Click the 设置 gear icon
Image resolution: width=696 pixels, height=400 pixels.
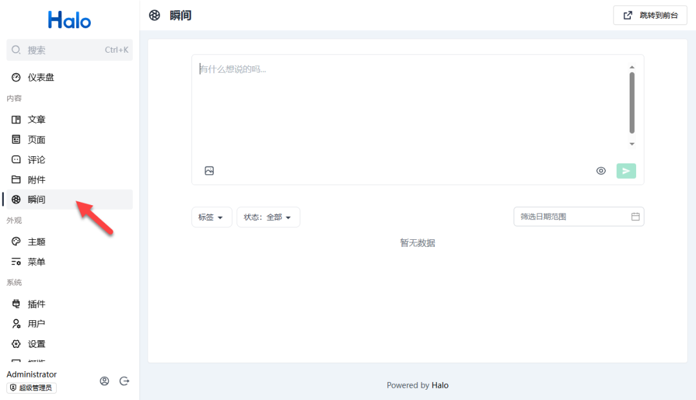(16, 344)
